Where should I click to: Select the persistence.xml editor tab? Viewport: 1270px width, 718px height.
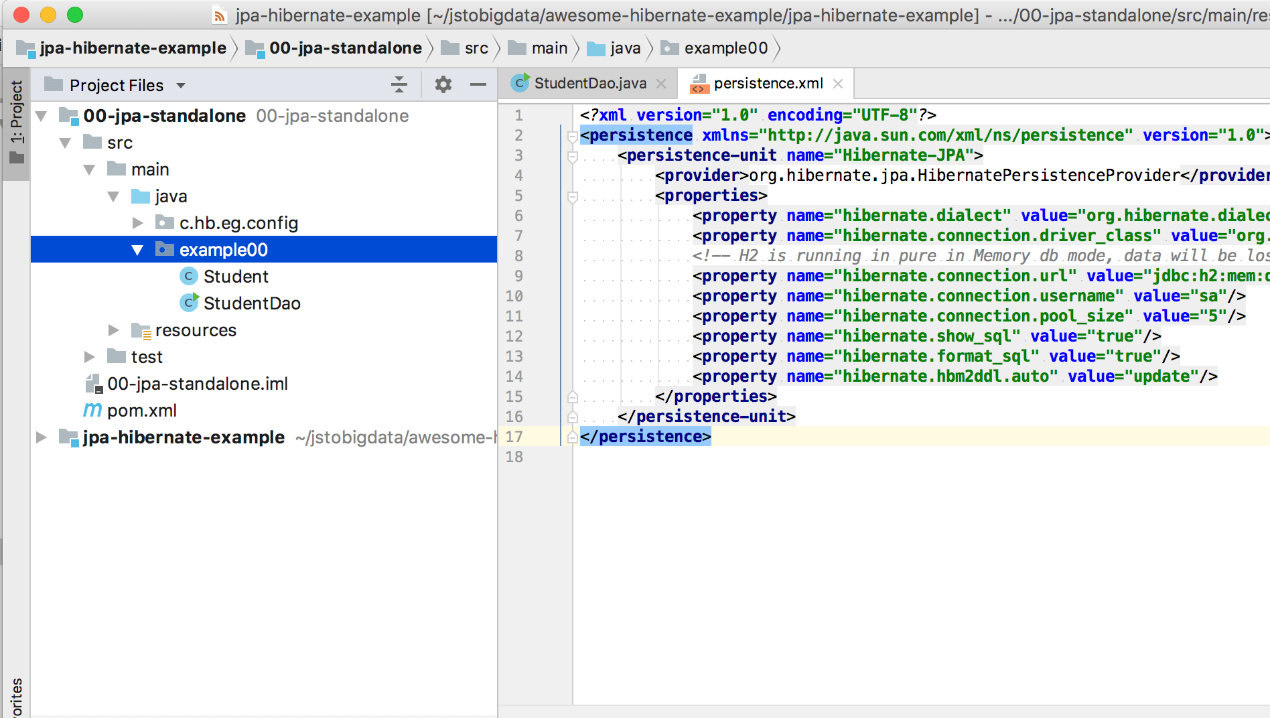(x=768, y=83)
